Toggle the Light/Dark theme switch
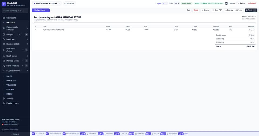259x136 pixels. (165, 3)
